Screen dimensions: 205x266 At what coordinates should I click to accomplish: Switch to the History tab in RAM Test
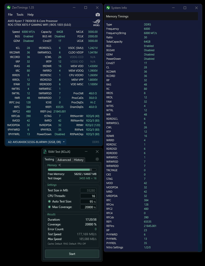click(79, 160)
